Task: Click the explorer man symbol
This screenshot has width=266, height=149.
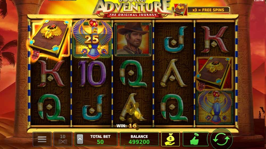Action: click(x=133, y=39)
